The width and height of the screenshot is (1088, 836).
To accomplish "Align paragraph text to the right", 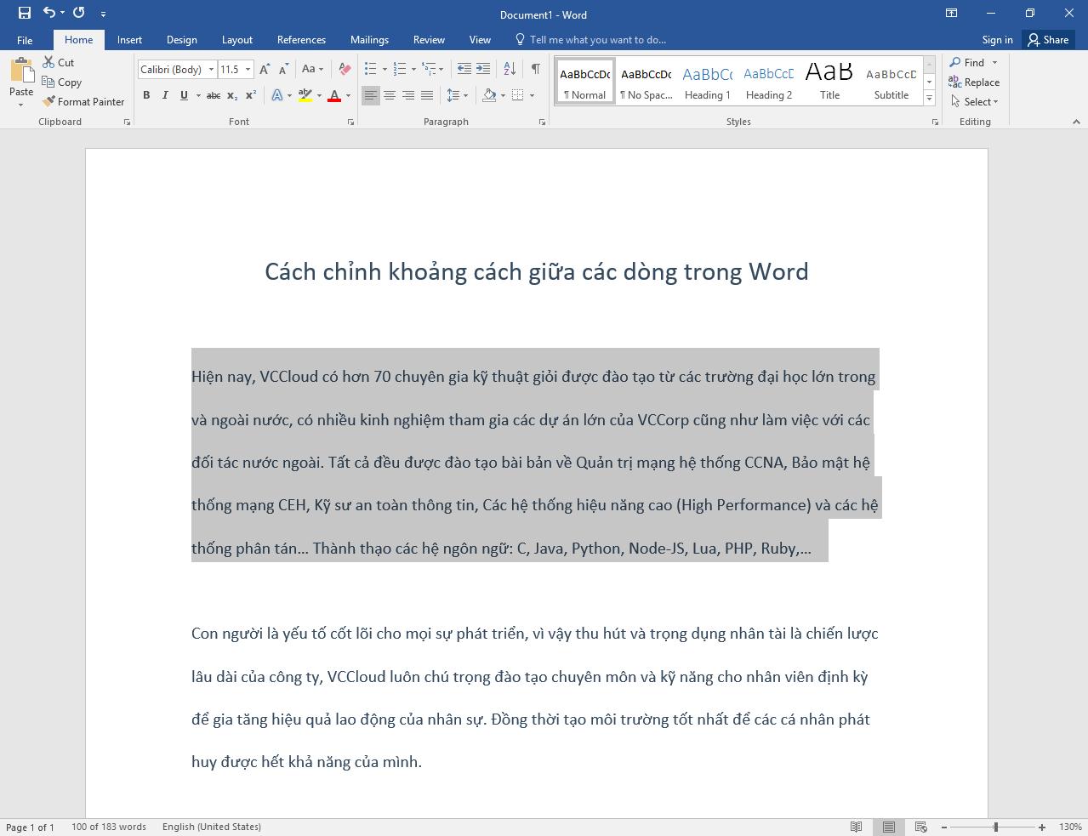I will (x=408, y=95).
